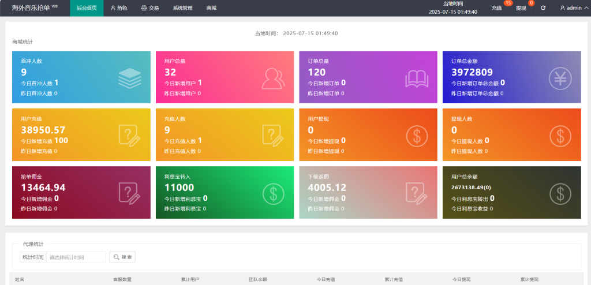Click the refresh icon in top bar

coord(543,8)
